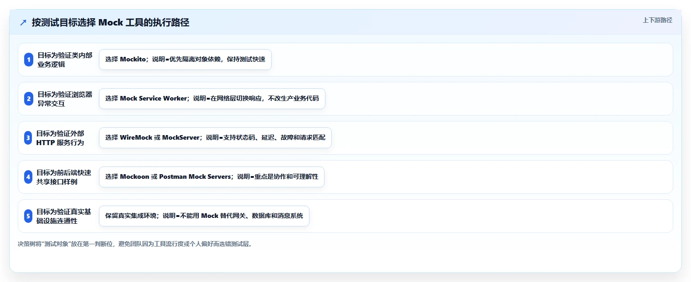Click the step 3 number badge
The image size is (691, 282).
(x=28, y=138)
